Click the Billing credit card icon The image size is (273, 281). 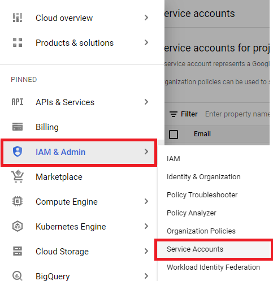pos(18,127)
